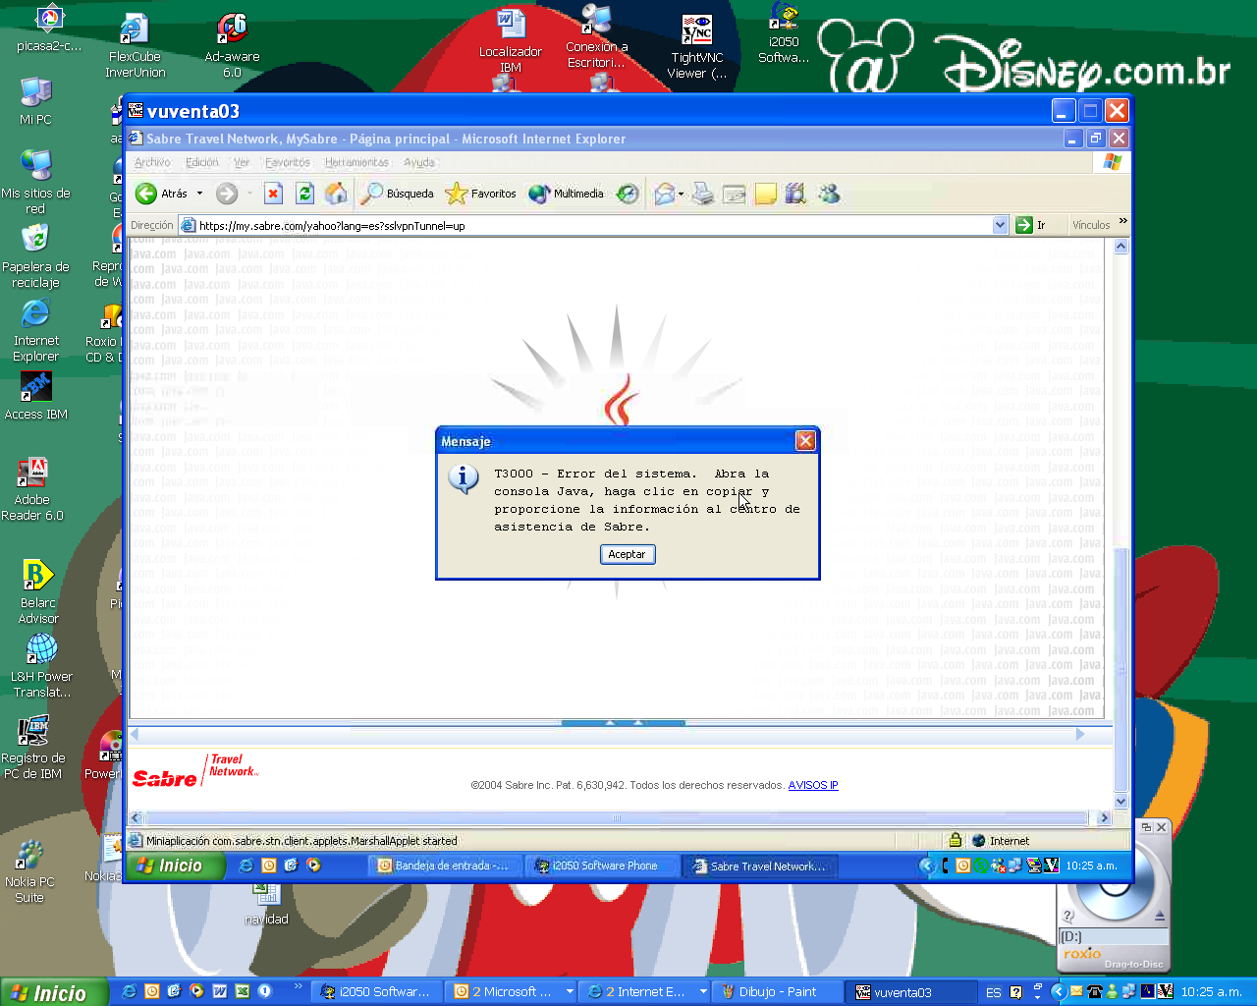Select the Nokia PC Suite desktop icon
1257x1006 pixels.
(x=29, y=871)
